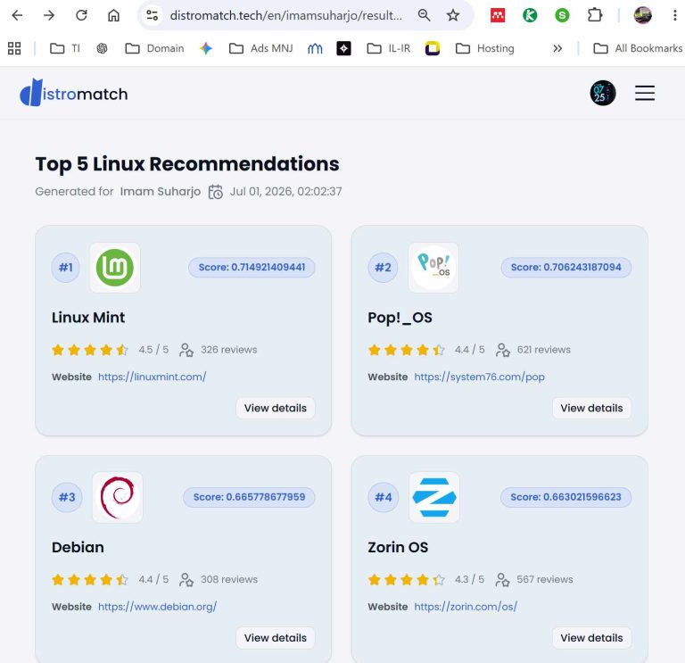Open the red MEGA-style extension icon
The image size is (685, 663).
point(498,16)
